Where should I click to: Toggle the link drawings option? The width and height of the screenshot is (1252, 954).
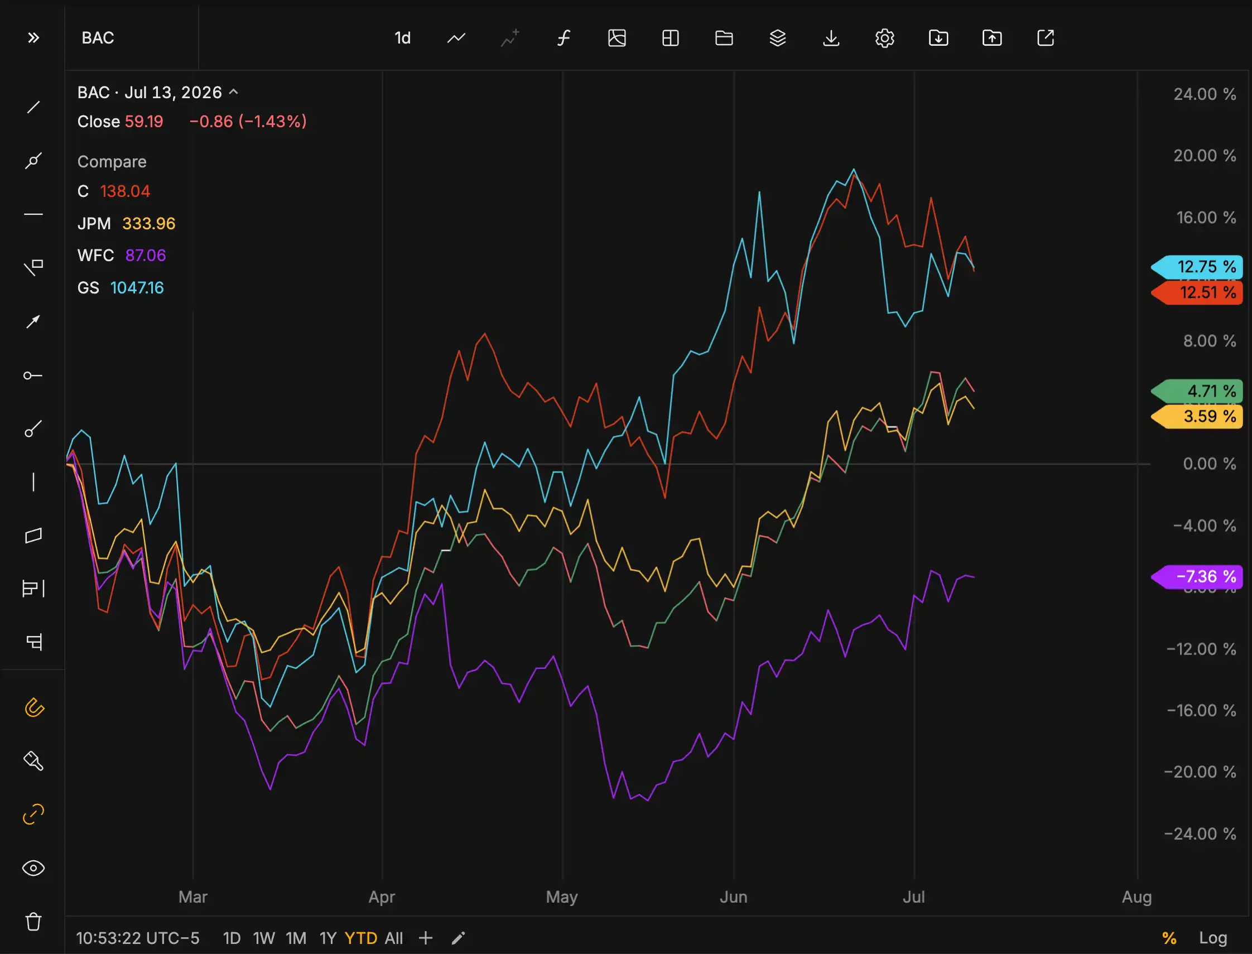pyautogui.click(x=33, y=814)
